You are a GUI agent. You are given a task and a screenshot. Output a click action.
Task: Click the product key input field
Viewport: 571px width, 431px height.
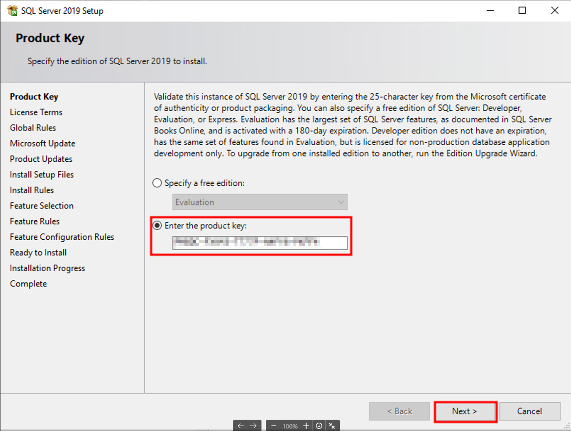[260, 243]
